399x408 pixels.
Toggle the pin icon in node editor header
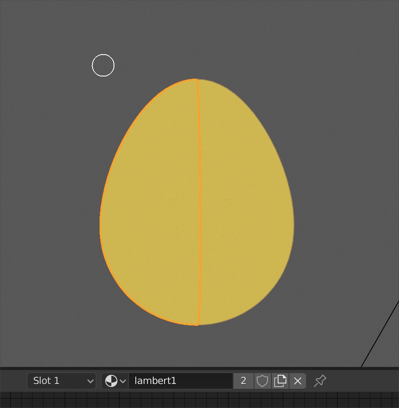[320, 381]
